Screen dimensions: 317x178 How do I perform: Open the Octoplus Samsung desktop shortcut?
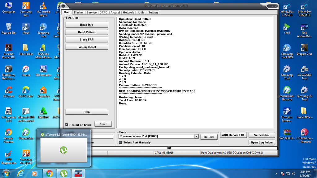pyautogui.click(x=287, y=113)
